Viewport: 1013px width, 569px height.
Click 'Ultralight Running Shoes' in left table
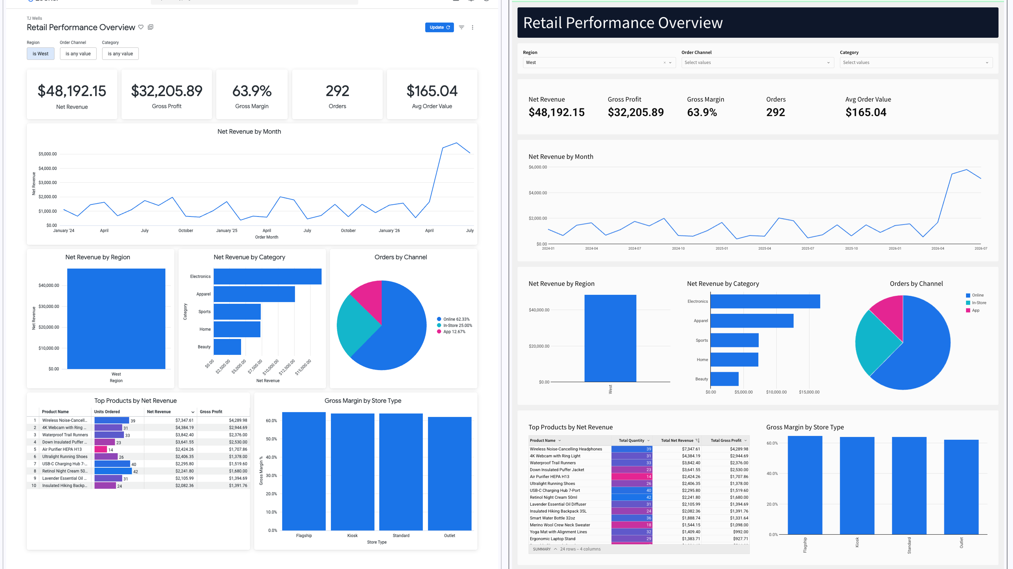coord(65,457)
